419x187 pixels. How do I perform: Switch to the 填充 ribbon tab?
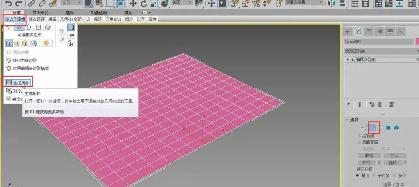point(128,12)
